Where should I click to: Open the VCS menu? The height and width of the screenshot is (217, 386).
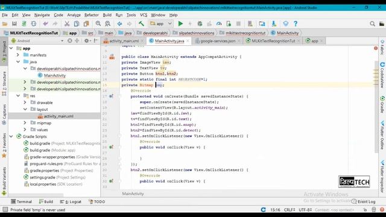click(144, 15)
